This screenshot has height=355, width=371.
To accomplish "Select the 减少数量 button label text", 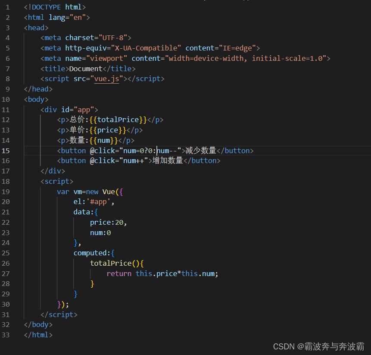I will point(202,150).
